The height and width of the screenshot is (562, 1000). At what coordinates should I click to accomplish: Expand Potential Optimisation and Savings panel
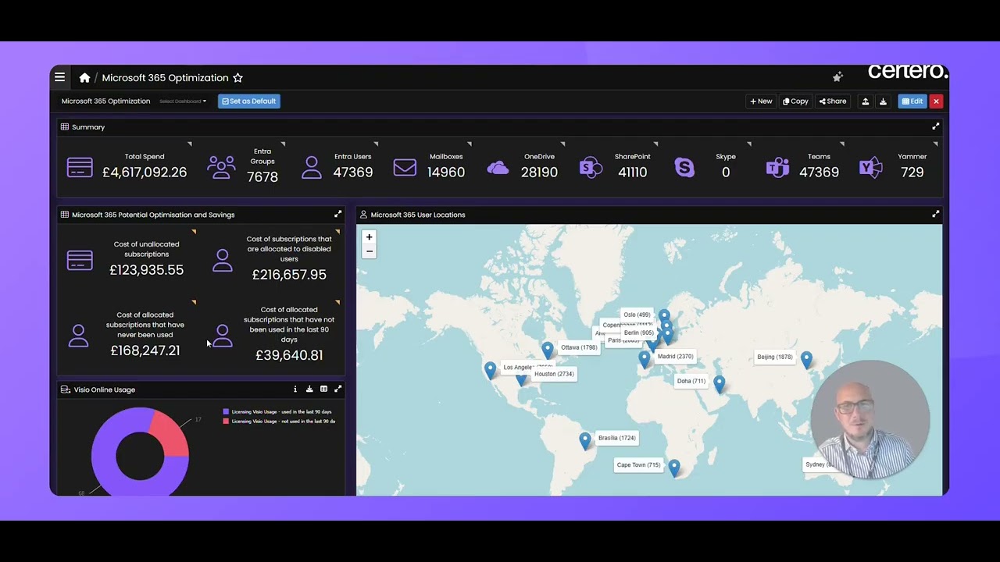click(x=337, y=214)
